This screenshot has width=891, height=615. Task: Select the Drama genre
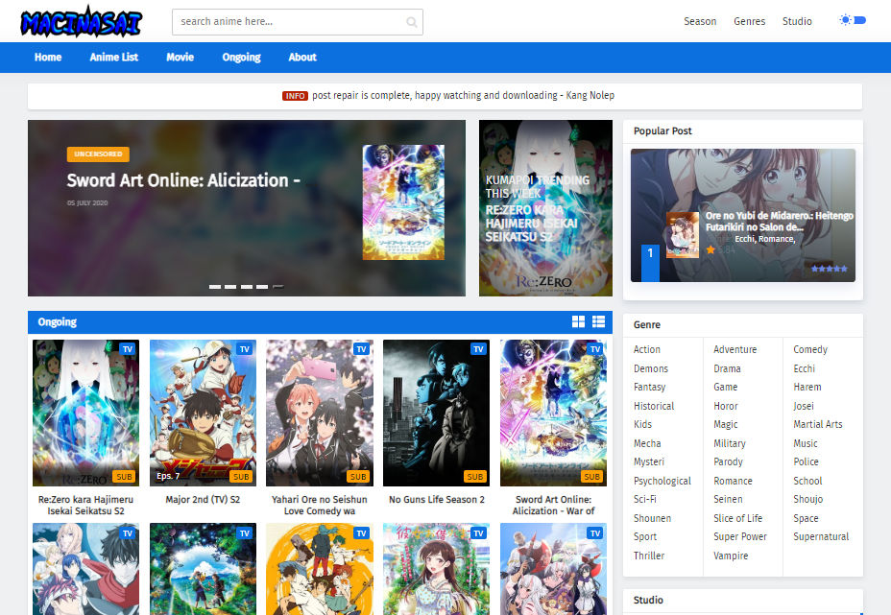click(x=727, y=368)
